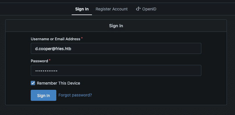Click the empty top navigation bar
Image resolution: width=235 pixels, height=115 pixels.
coord(117,1)
